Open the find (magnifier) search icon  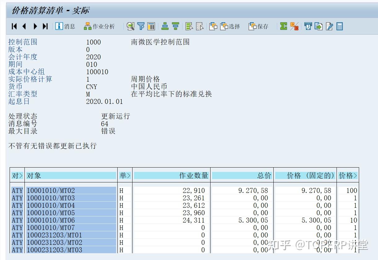[x=130, y=26]
